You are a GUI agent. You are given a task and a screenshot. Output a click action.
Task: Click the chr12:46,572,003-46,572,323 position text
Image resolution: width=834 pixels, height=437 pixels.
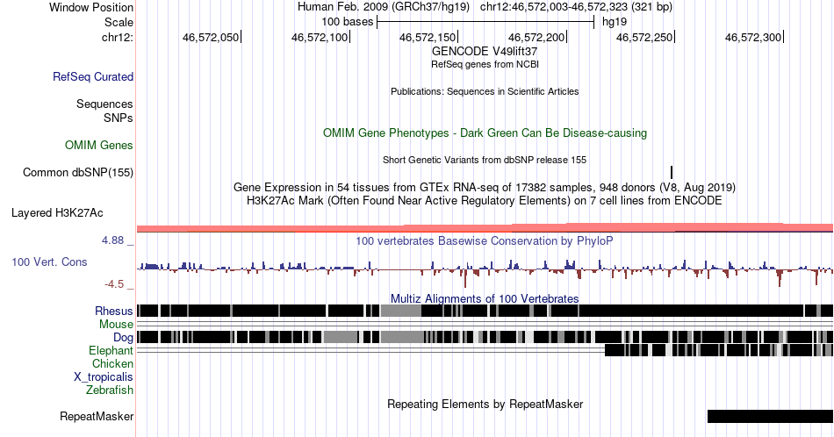(576, 7)
